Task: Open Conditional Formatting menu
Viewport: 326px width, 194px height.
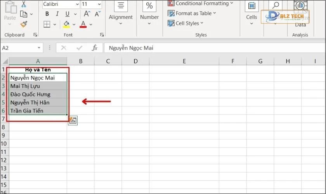Action: pyautogui.click(x=201, y=3)
